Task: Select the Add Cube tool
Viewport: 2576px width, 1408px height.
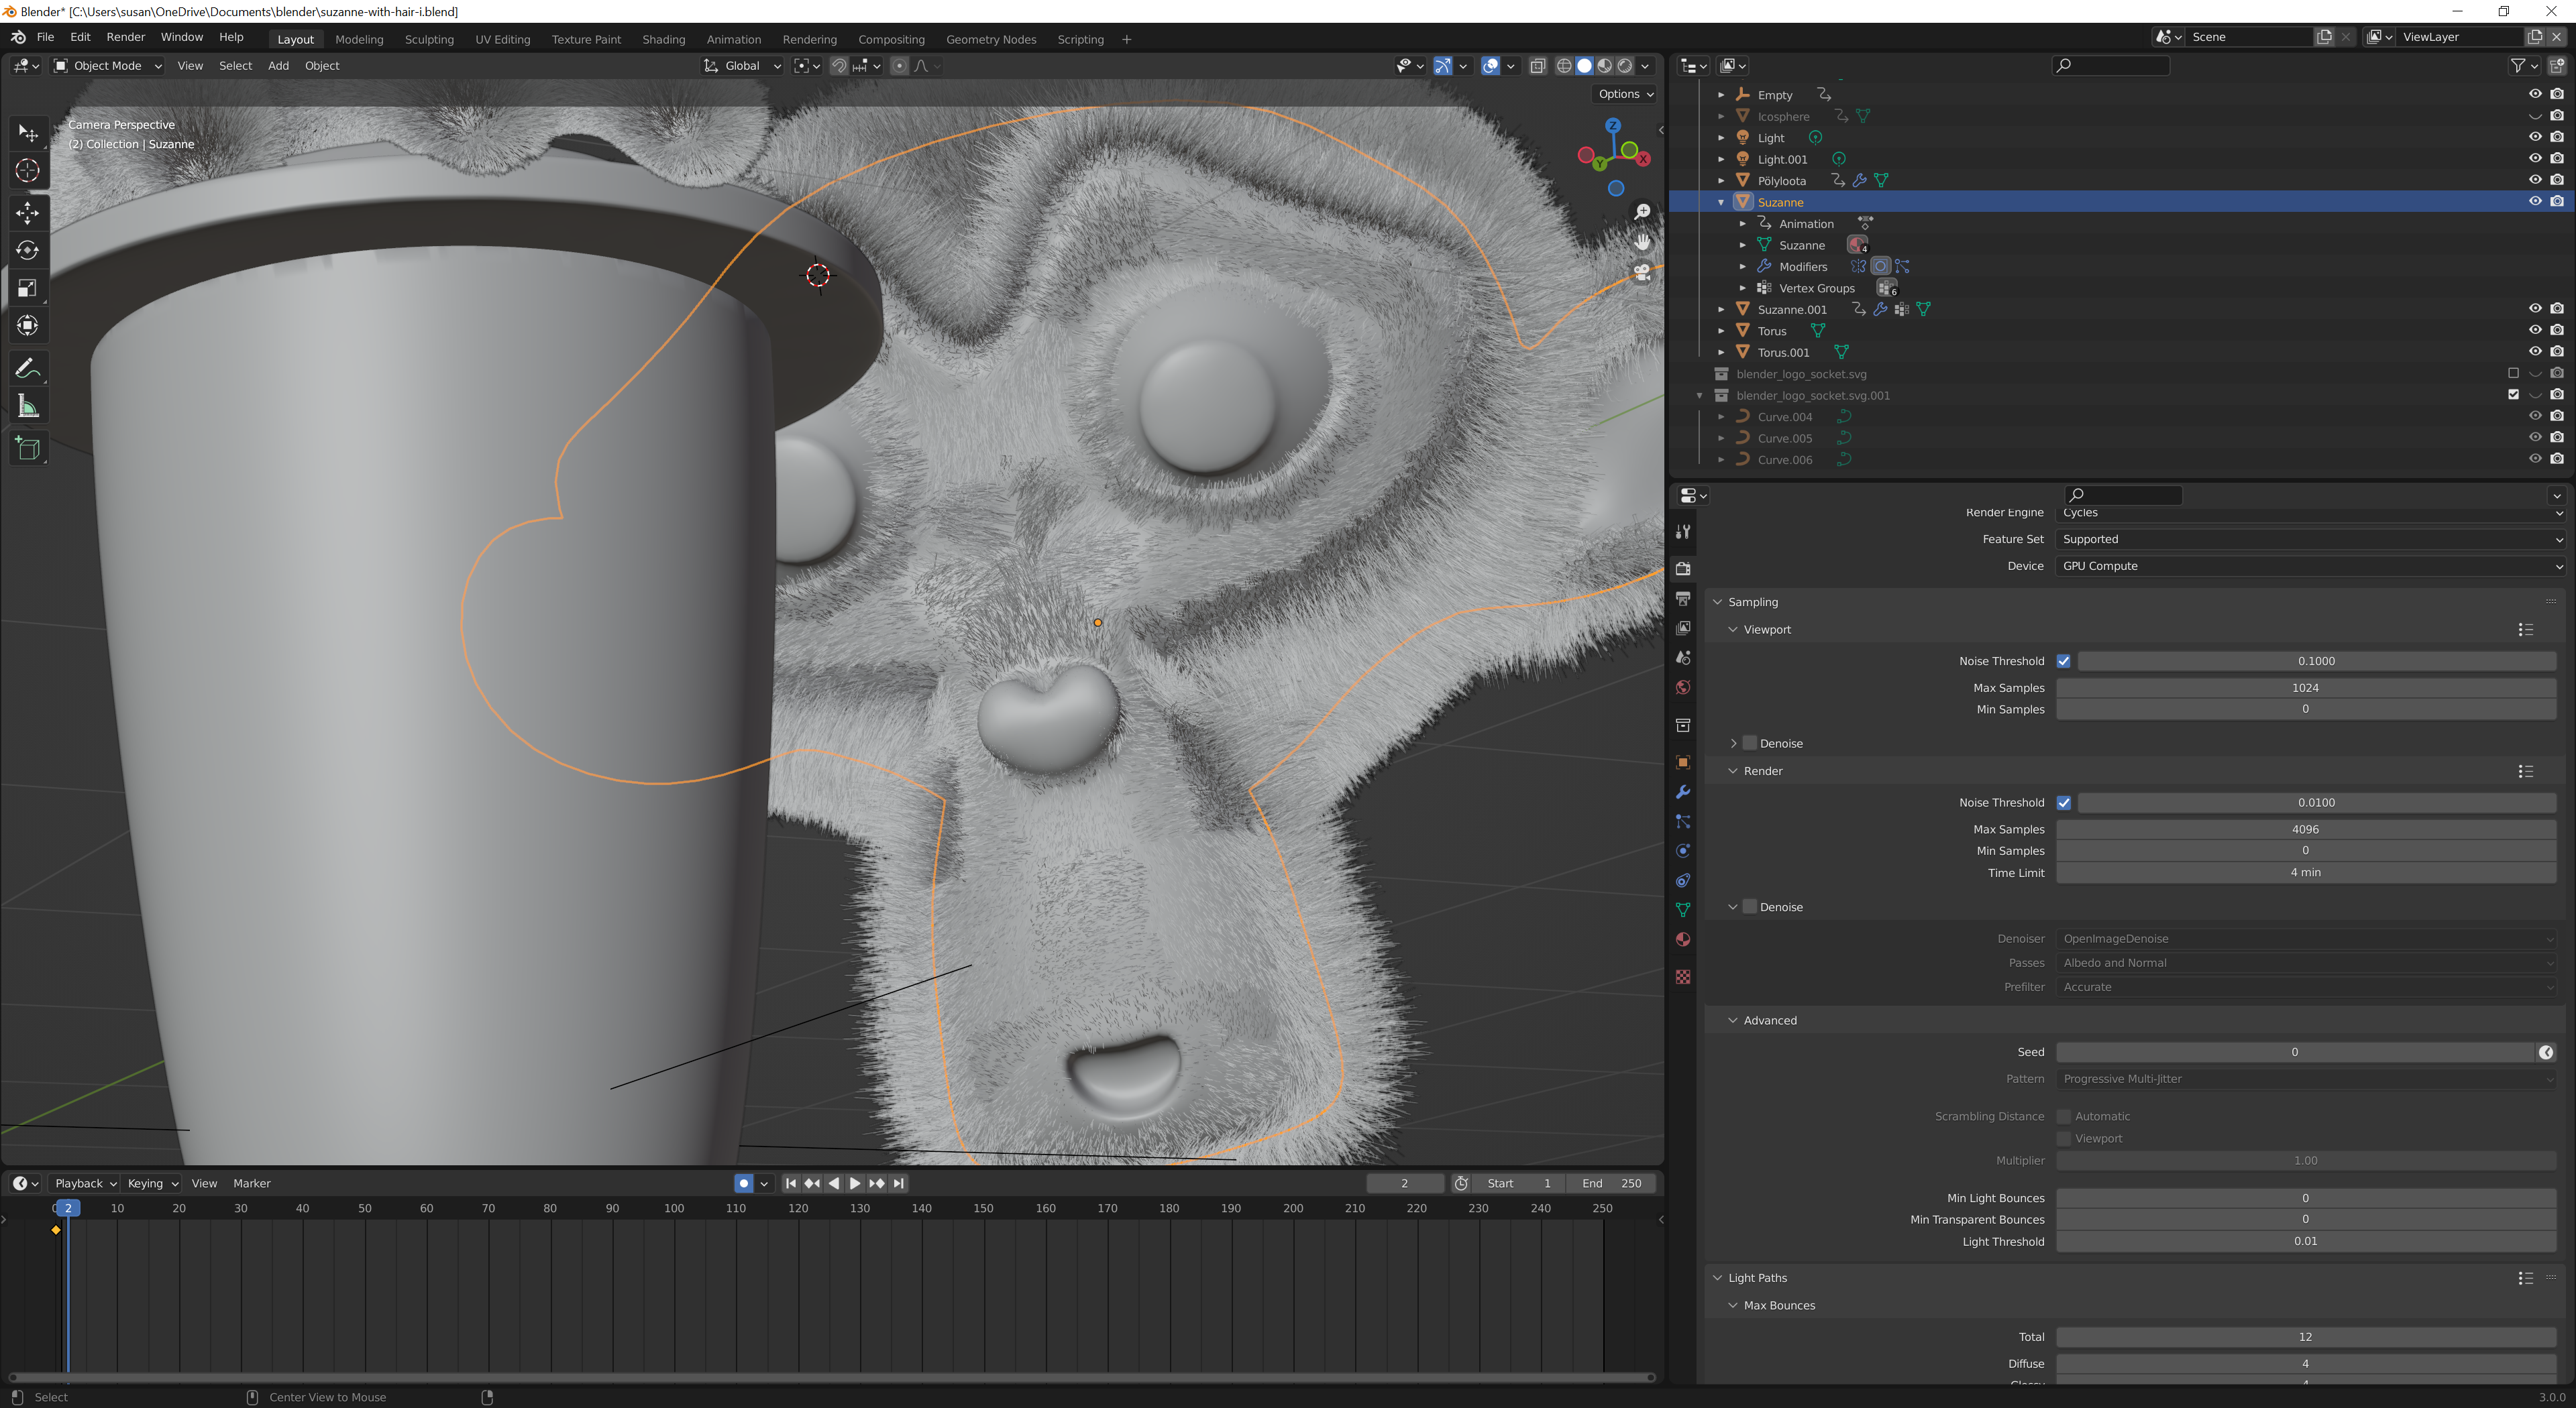Action: coord(28,449)
